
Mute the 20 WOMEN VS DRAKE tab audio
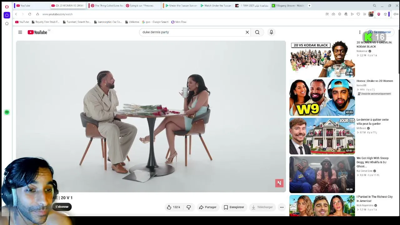coord(57,6)
